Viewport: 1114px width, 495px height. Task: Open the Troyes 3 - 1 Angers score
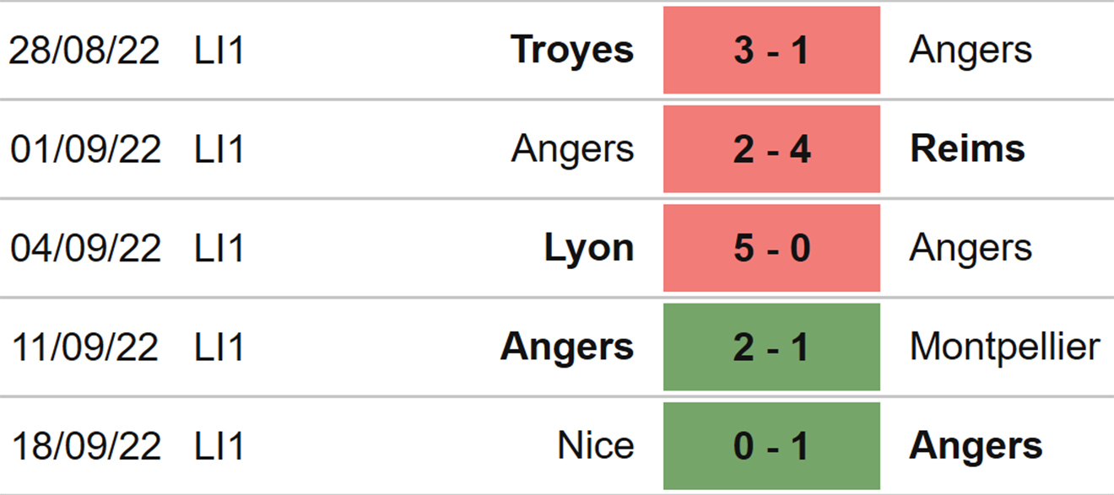coord(771,51)
